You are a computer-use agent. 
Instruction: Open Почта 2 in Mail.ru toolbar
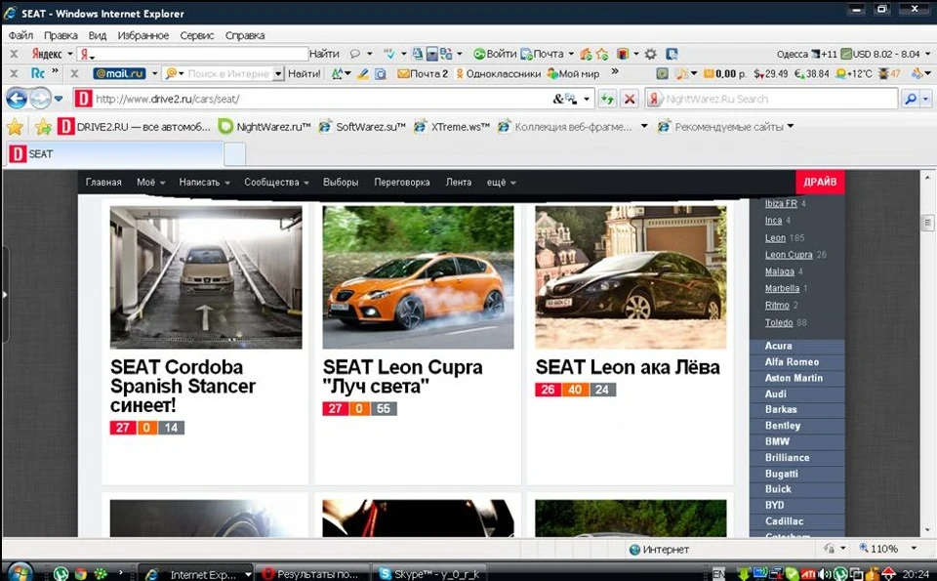[423, 73]
